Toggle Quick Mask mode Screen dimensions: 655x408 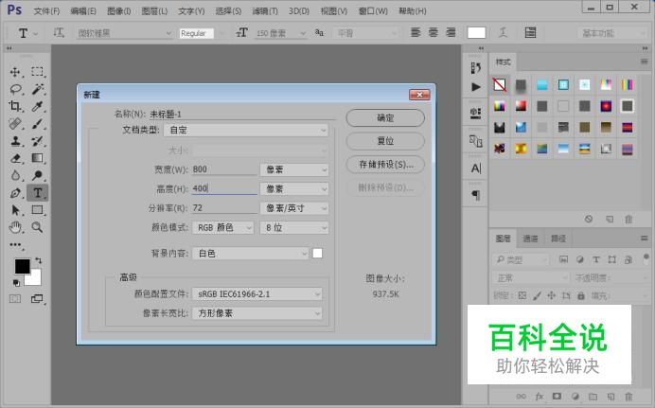(x=15, y=298)
